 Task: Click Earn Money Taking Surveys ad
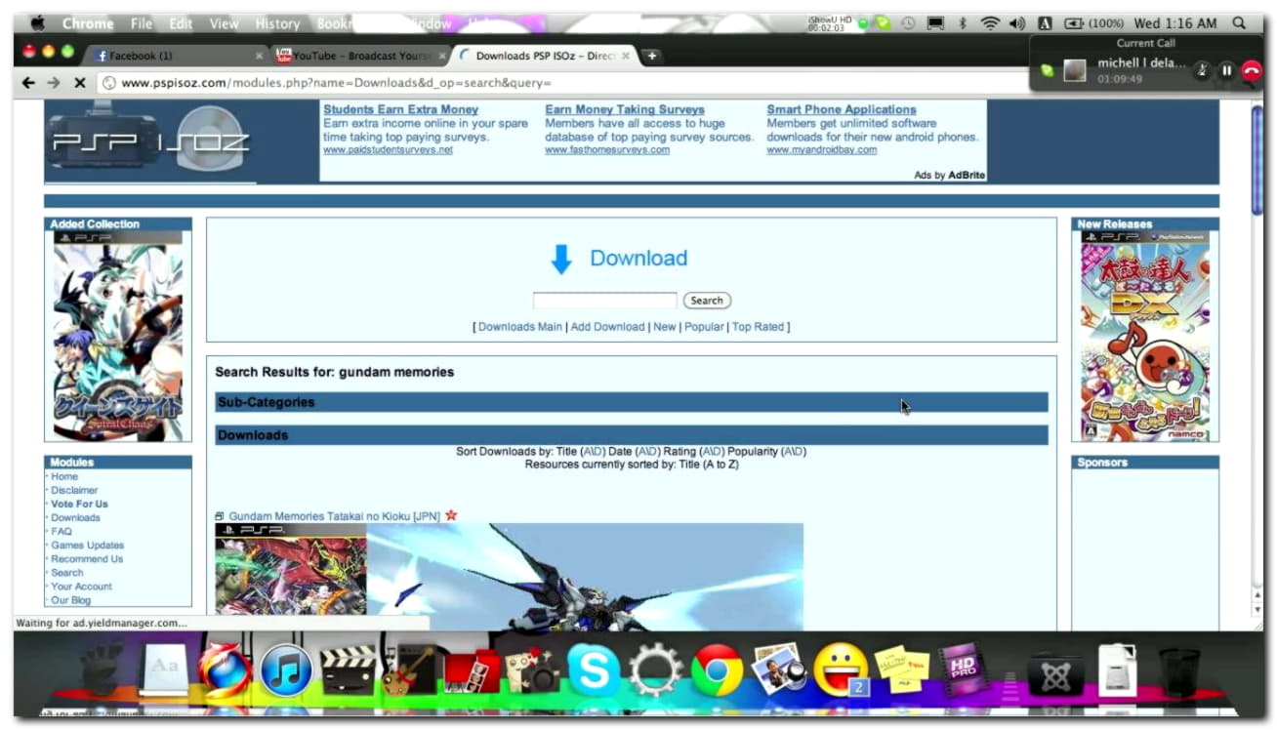[625, 109]
